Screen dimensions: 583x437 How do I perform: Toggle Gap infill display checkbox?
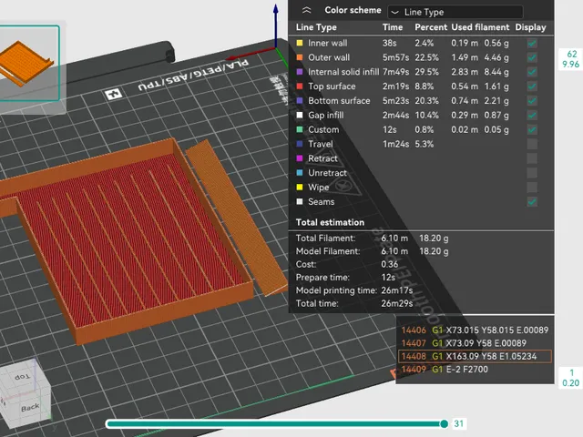532,116
